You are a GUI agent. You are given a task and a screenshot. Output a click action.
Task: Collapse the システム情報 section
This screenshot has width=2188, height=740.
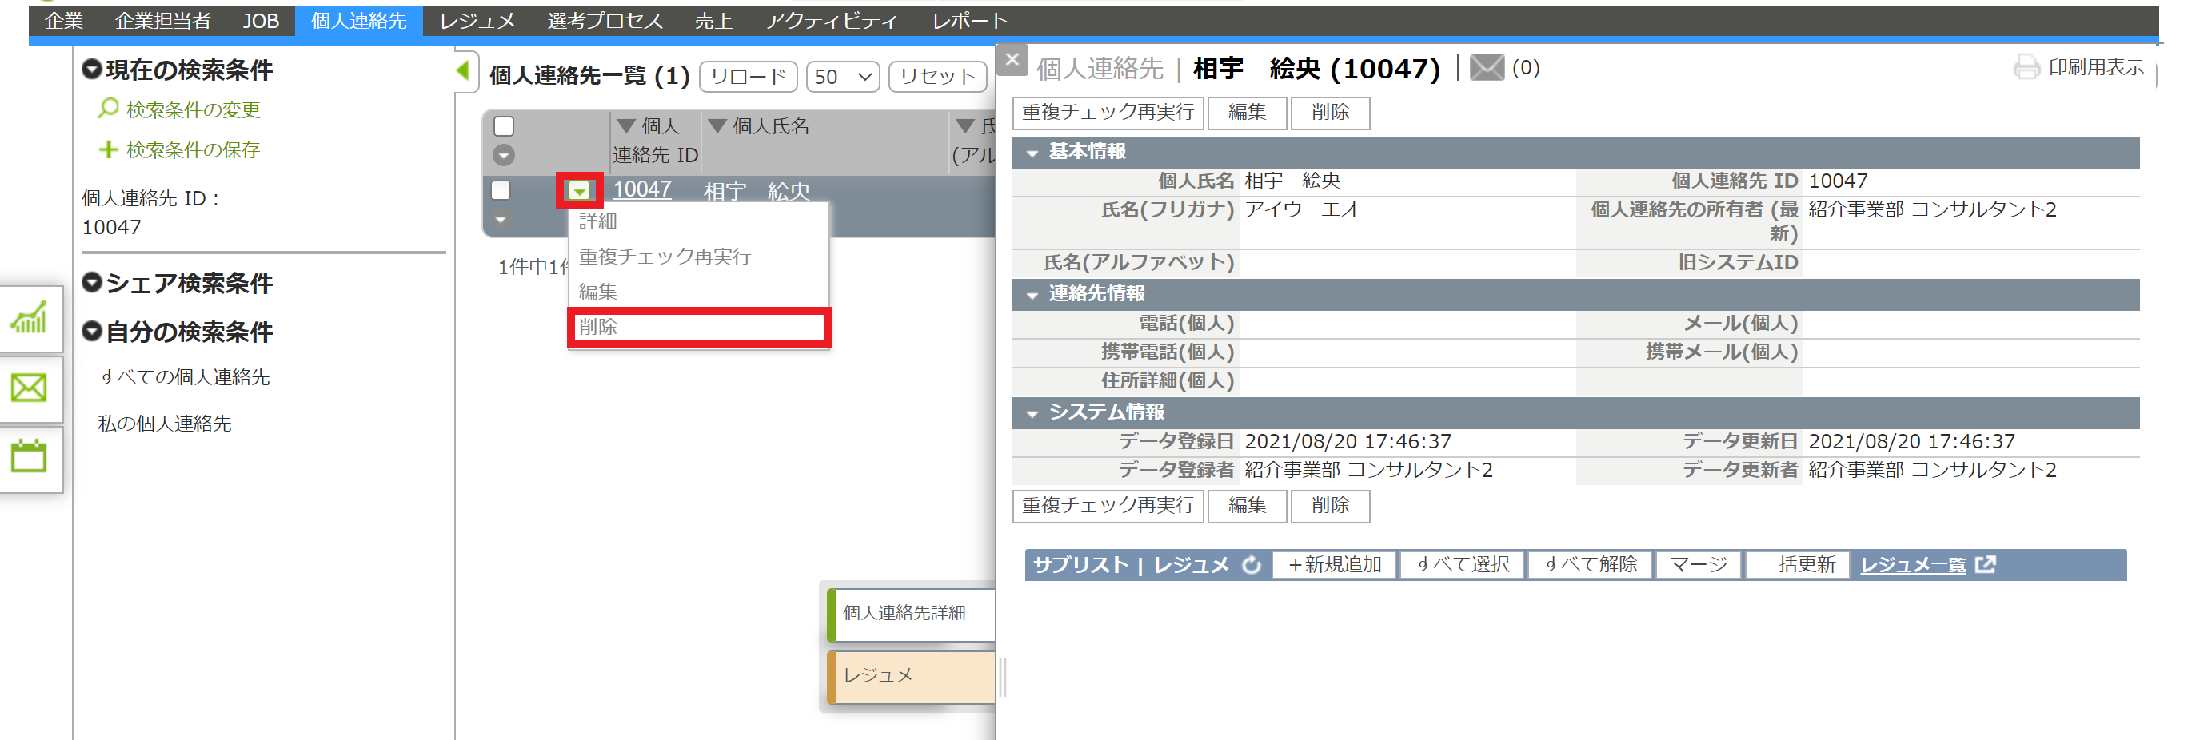tap(1032, 413)
